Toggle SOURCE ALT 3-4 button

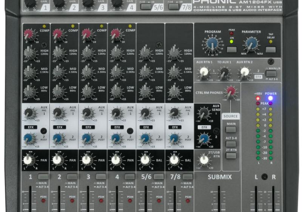231,144
